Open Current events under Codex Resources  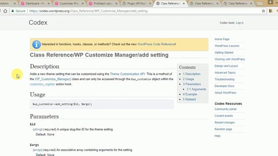pyautogui.click(x=224, y=116)
